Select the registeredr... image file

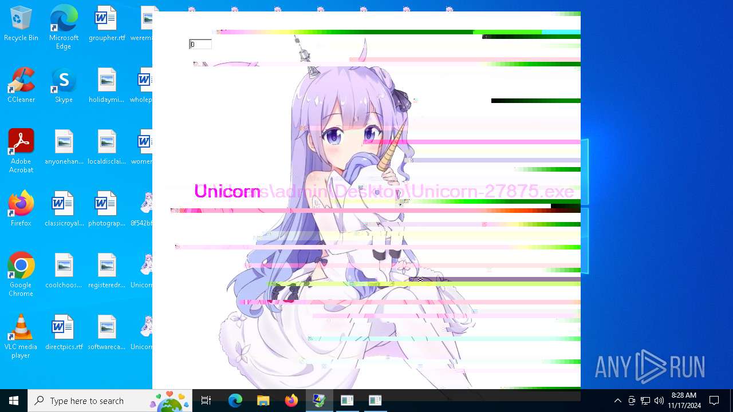pyautogui.click(x=107, y=271)
